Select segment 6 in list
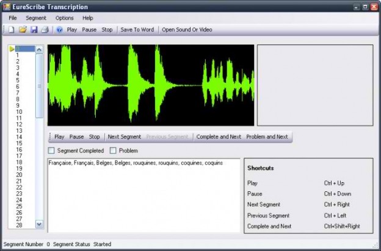381x251 pixels. point(18,87)
